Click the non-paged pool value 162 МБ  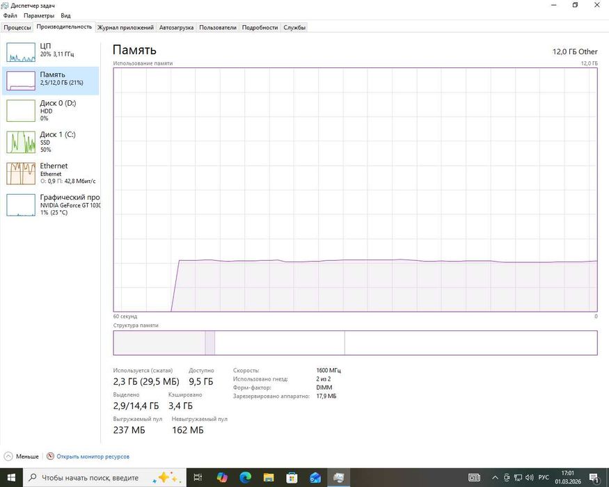pos(188,431)
